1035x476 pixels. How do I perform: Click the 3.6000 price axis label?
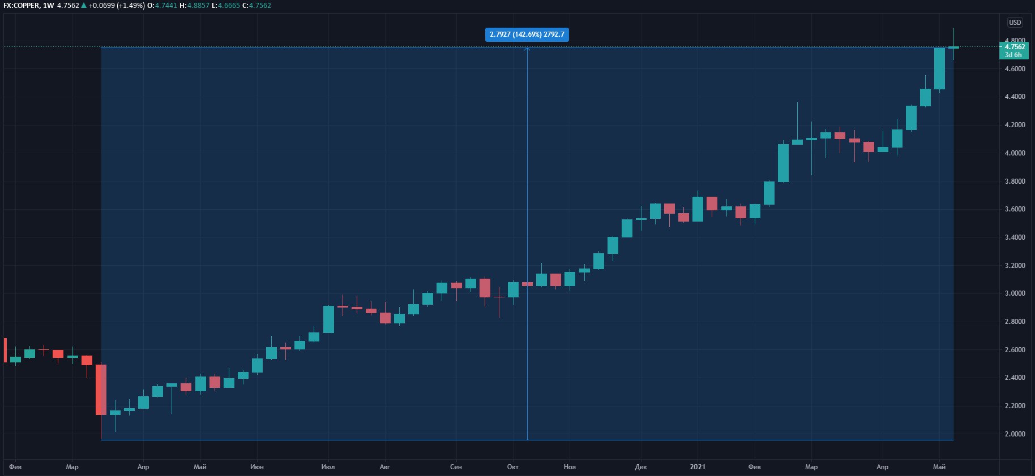[x=1014, y=209]
